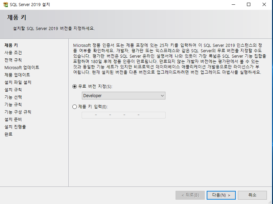
Task: Click the 기능 규칙 step text
Action: pyautogui.click(x=13, y=105)
